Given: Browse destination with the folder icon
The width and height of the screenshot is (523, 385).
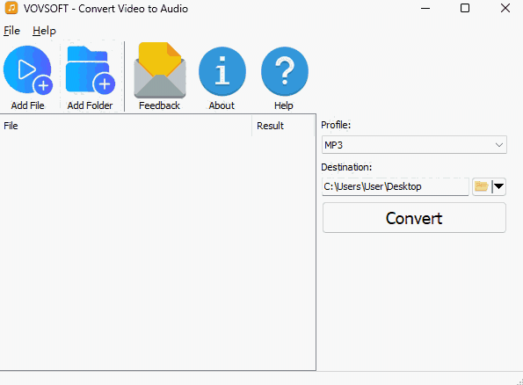Looking at the screenshot, I should [x=482, y=186].
